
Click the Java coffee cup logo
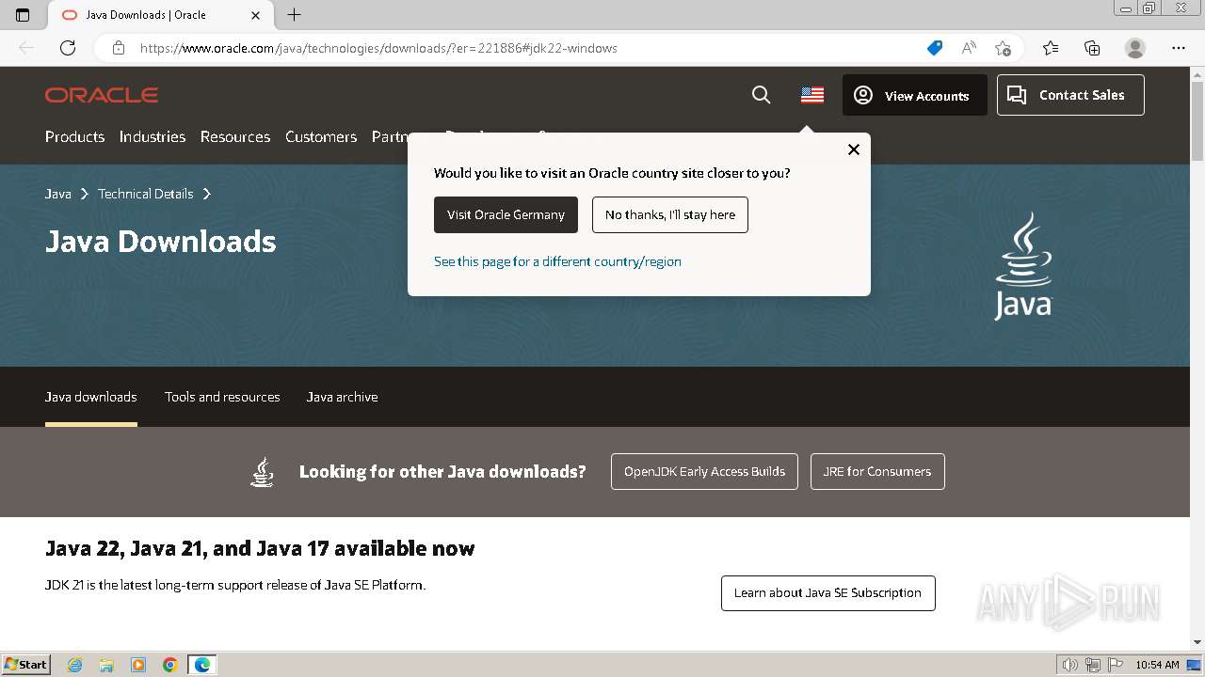(1023, 266)
